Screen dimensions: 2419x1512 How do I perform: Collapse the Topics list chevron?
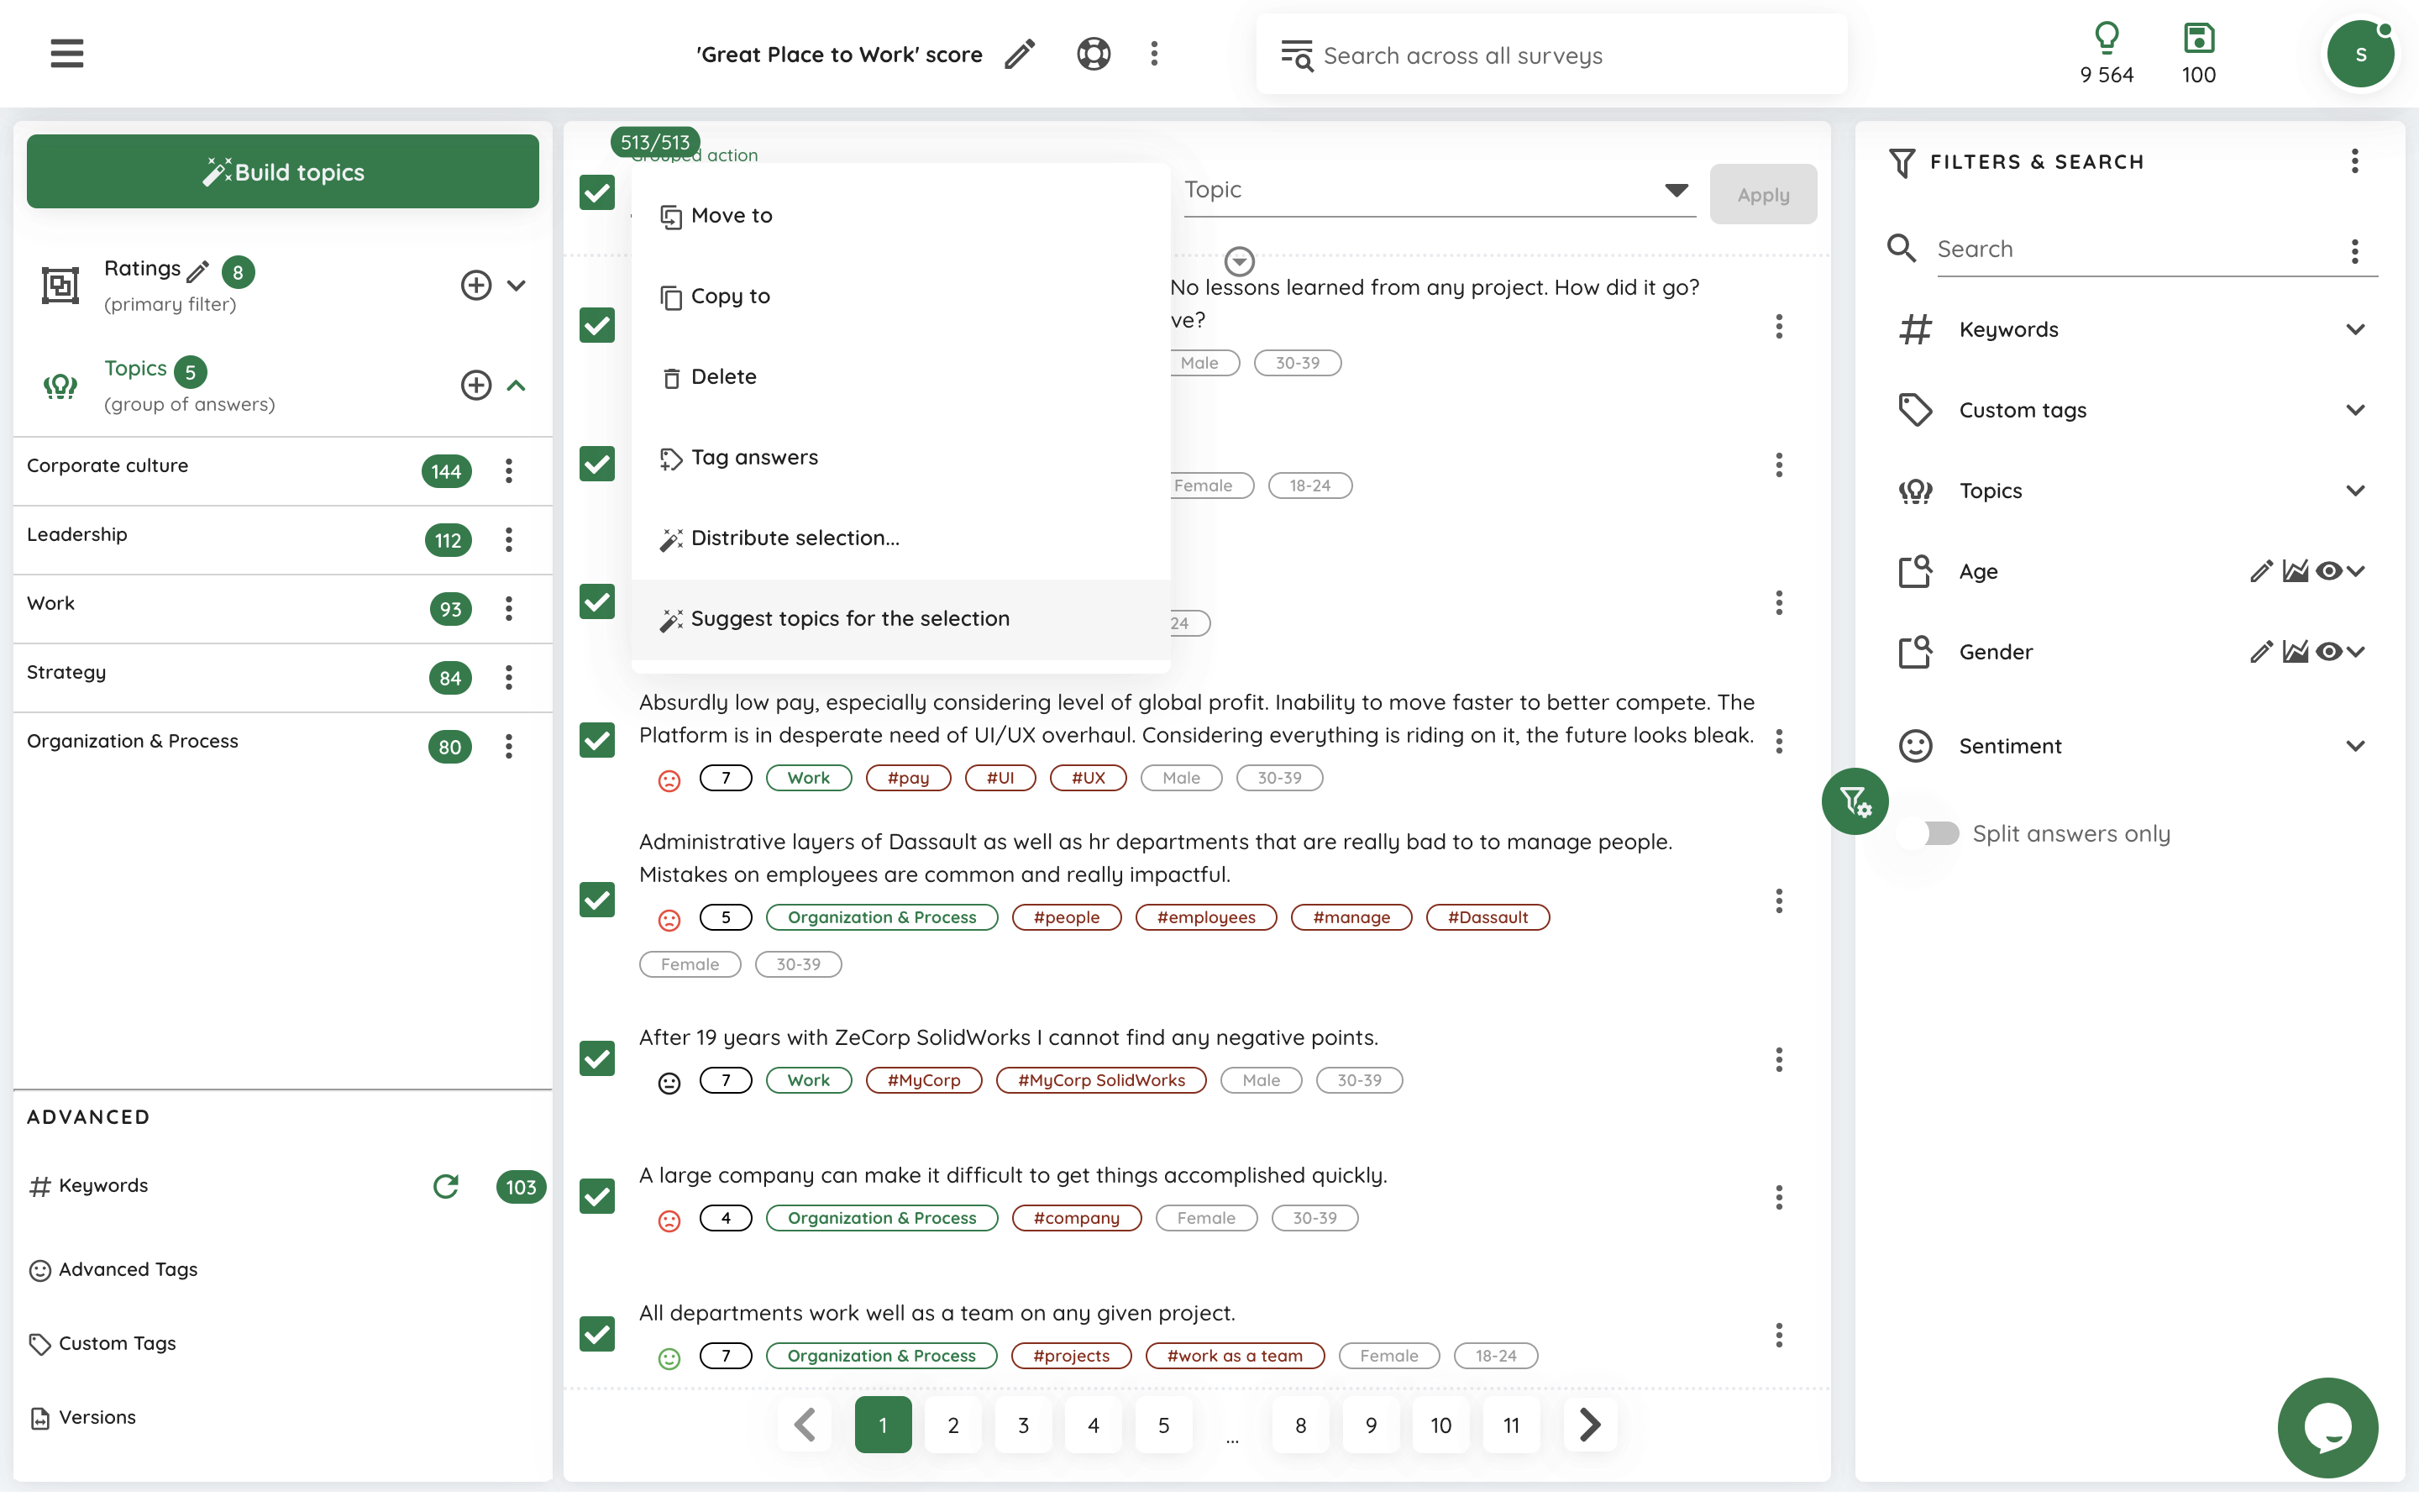tap(516, 386)
